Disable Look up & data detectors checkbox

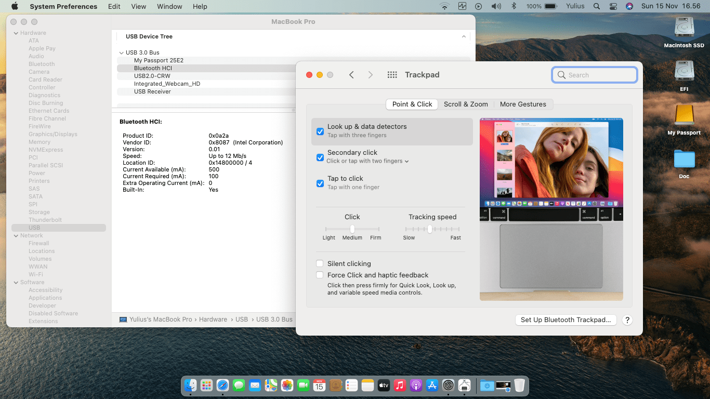point(320,131)
